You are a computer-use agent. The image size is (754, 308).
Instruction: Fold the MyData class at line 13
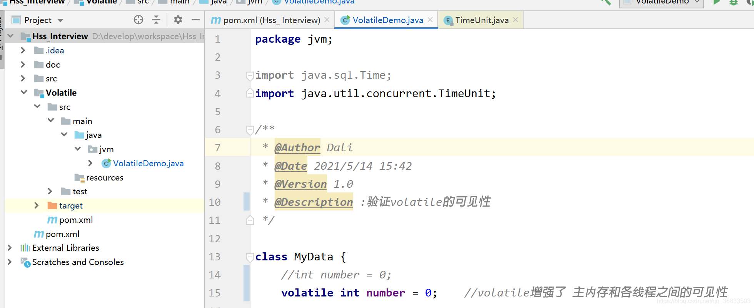(x=250, y=257)
